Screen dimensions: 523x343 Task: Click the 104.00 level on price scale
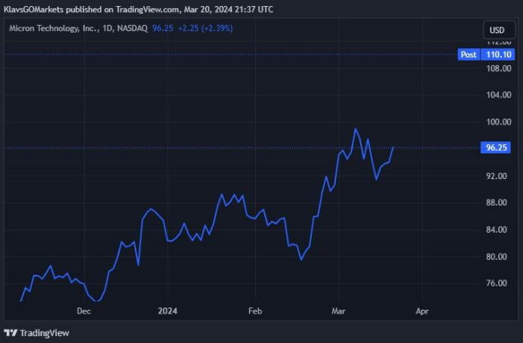497,95
